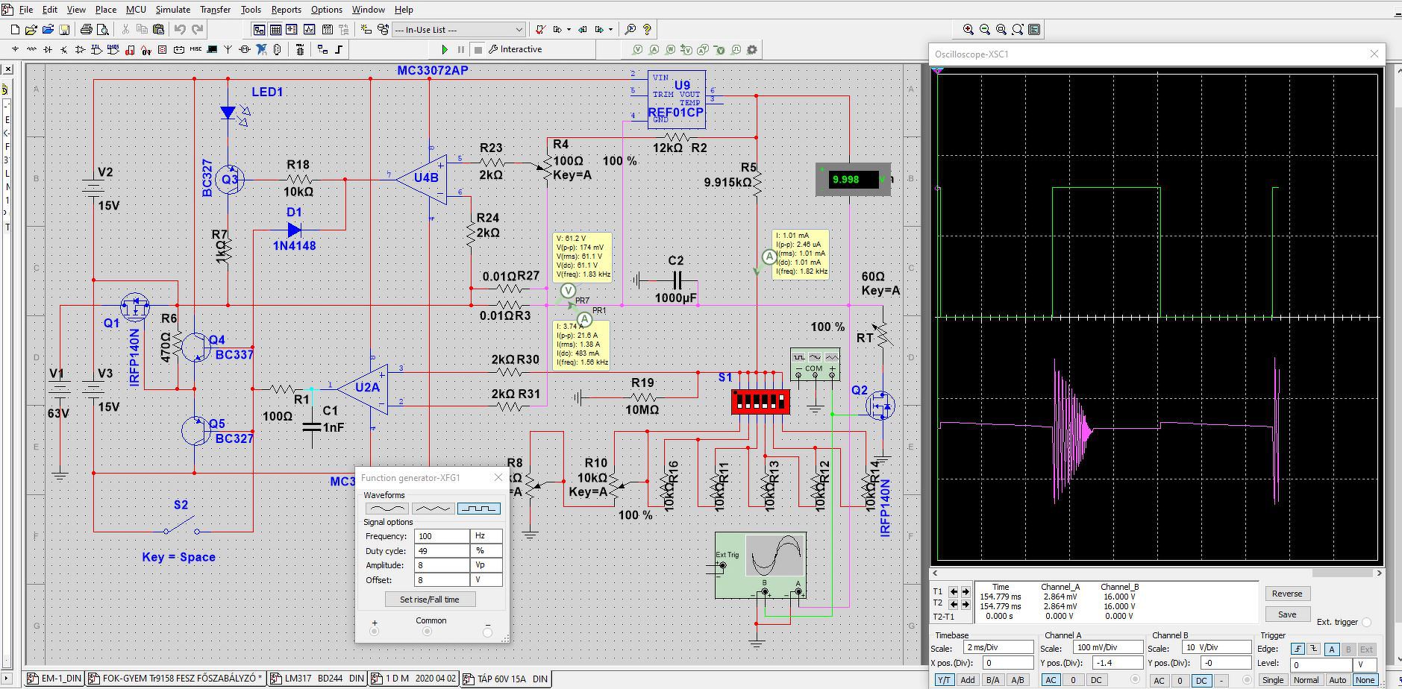This screenshot has height=689, width=1402.
Task: Set Channel A coupling to DC
Action: click(x=1096, y=680)
